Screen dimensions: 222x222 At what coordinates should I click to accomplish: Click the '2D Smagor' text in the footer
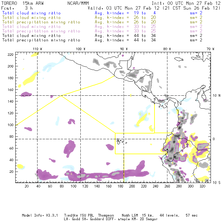(x=149, y=219)
